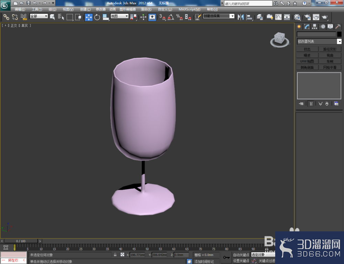344x264 pixels.
Task: Activate the Select and Rotate tool
Action: tap(97, 17)
